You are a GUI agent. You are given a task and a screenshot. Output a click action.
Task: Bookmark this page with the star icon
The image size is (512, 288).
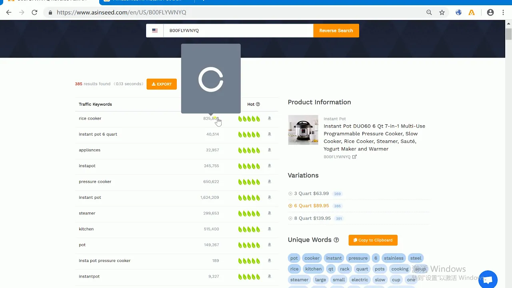coord(442,12)
